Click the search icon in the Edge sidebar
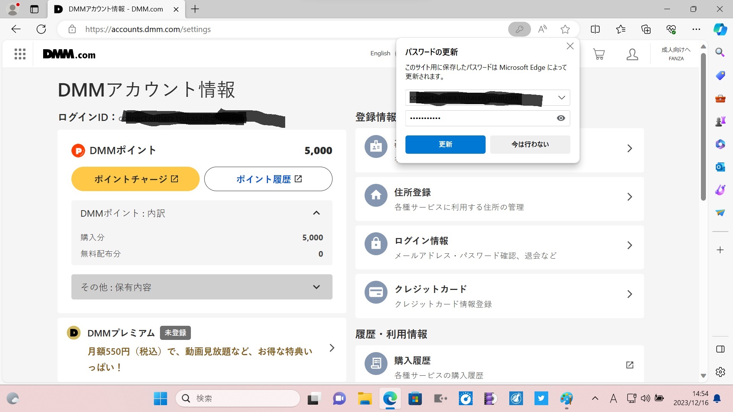Screen dimensions: 733x412 coord(720,53)
